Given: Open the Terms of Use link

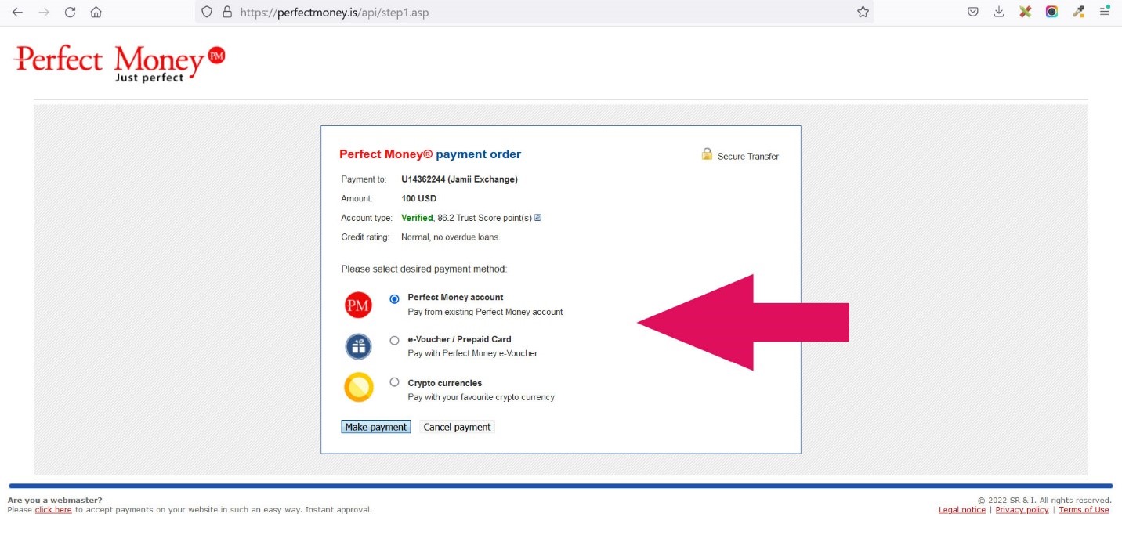Looking at the screenshot, I should pos(1084,510).
